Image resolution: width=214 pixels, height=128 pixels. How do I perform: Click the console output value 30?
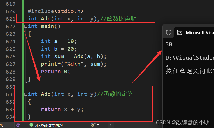tap(169, 44)
